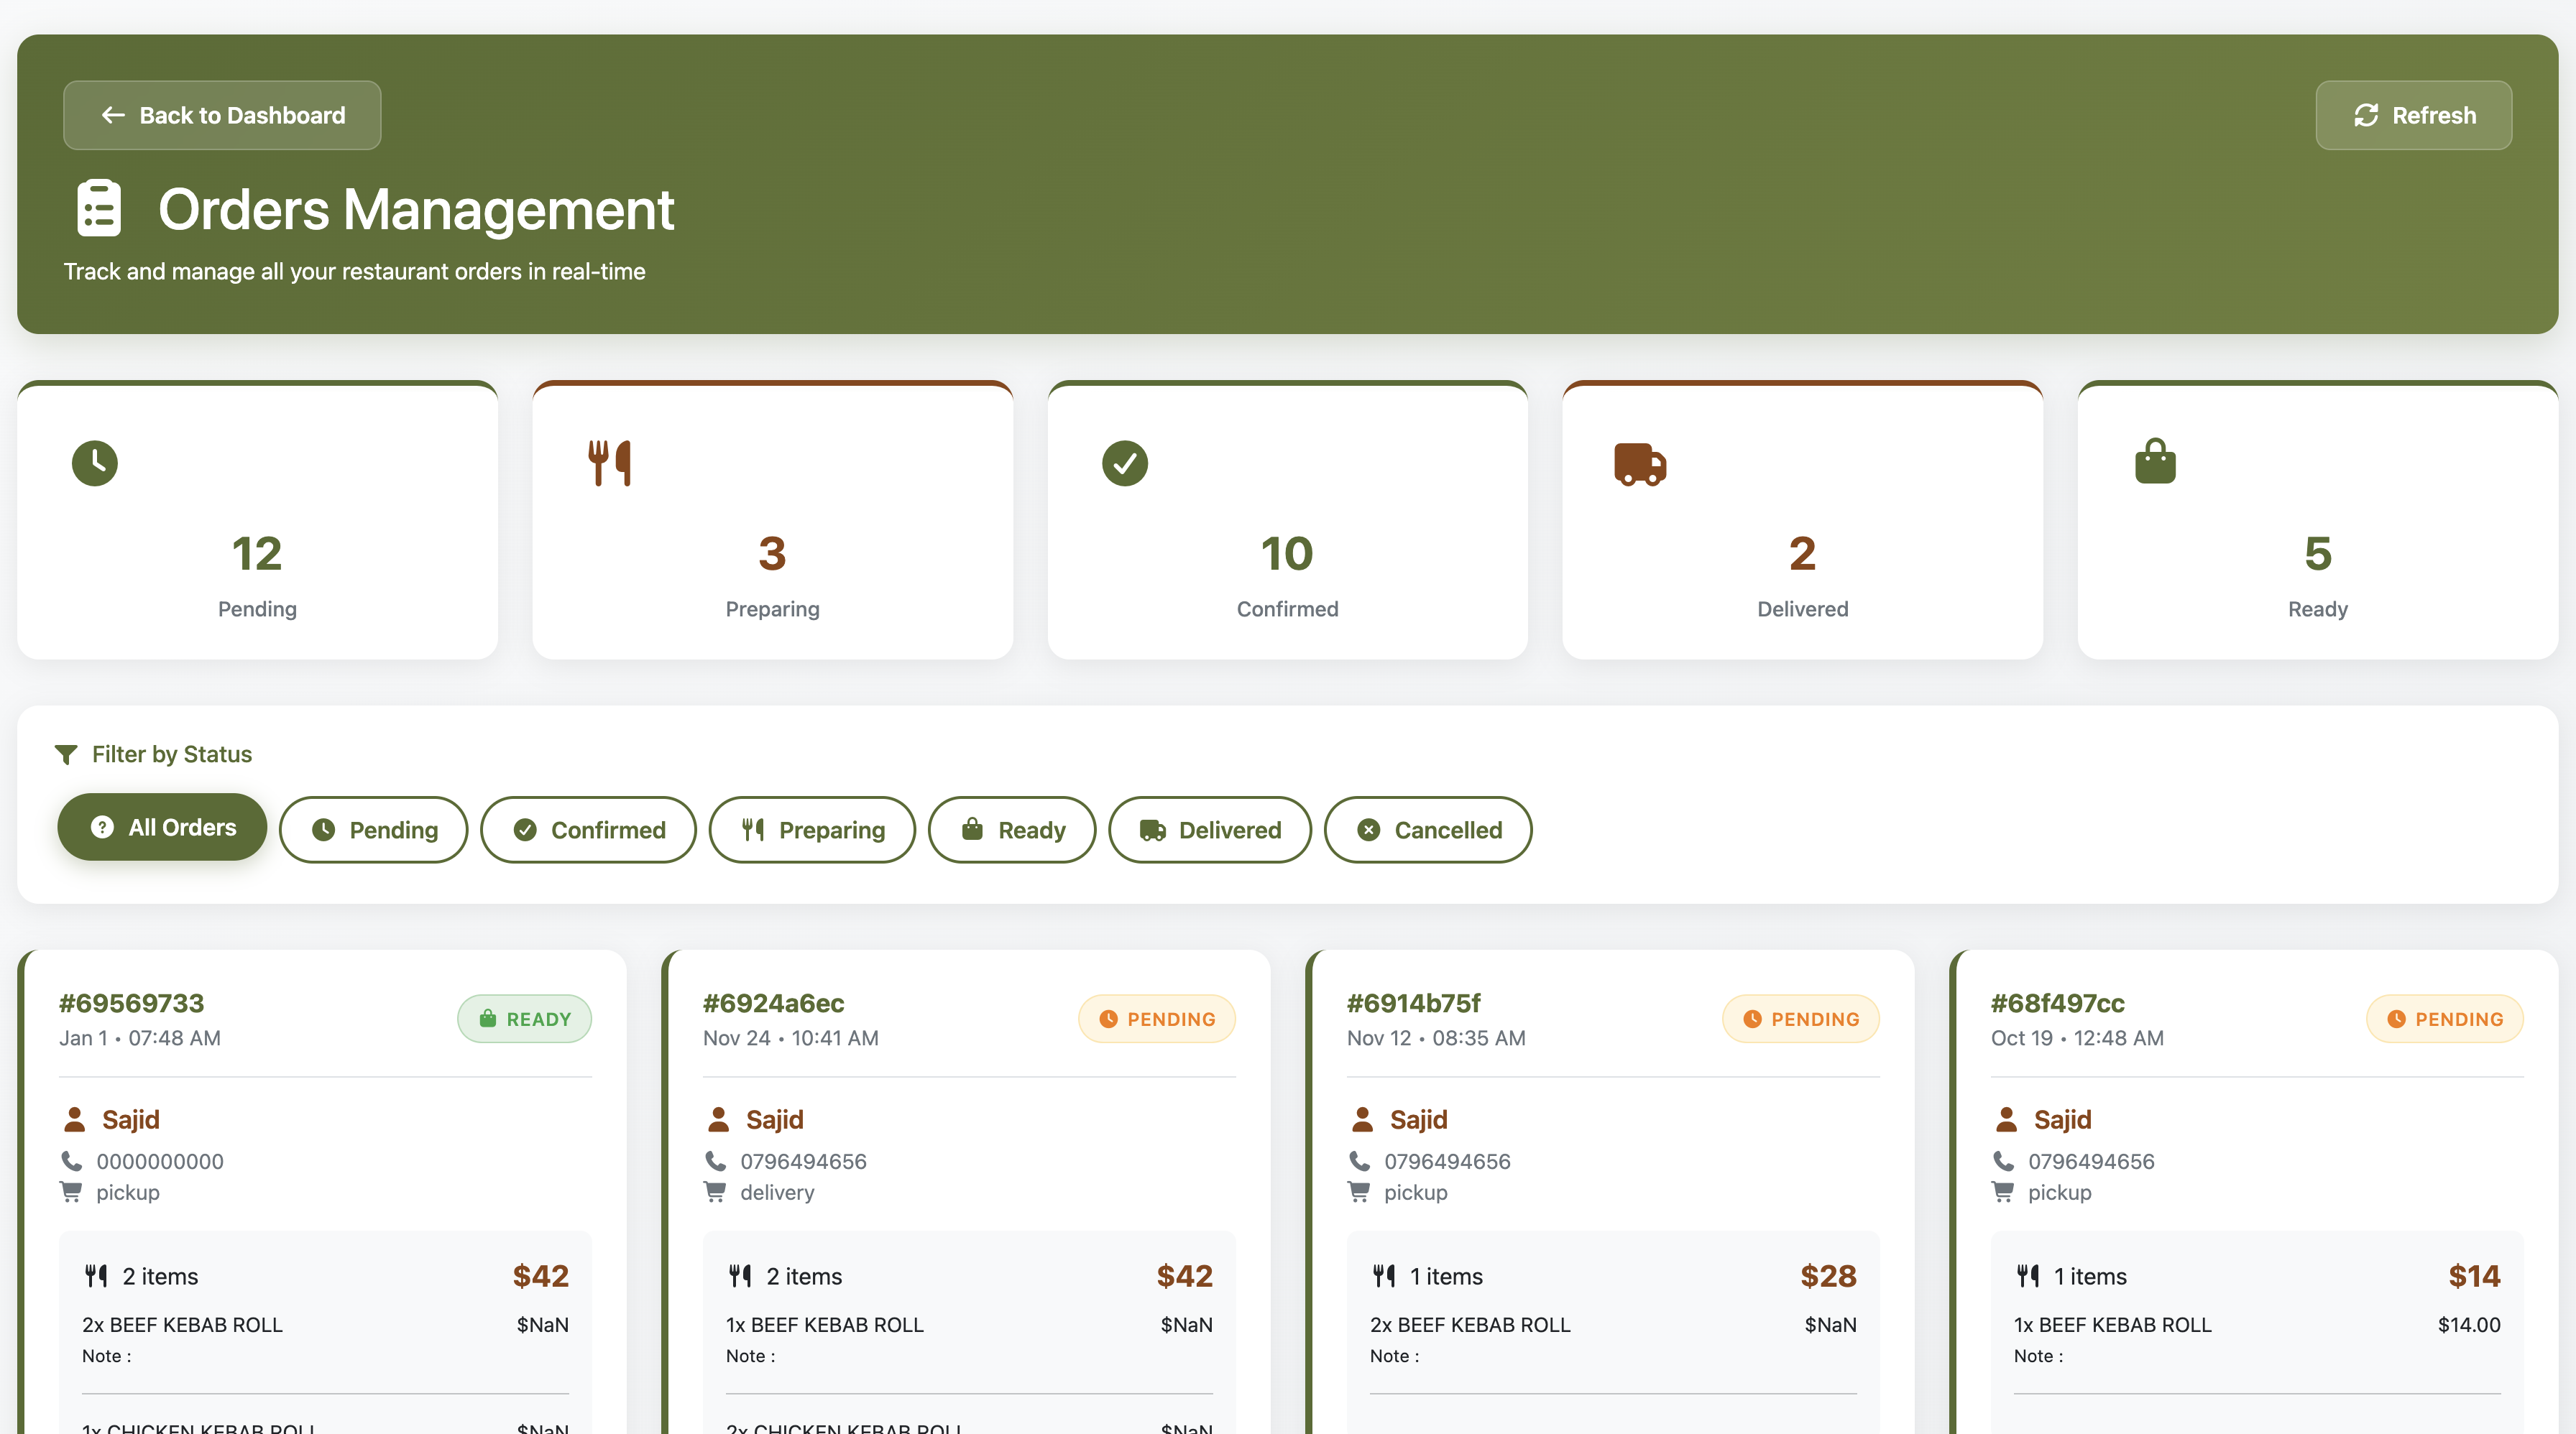
Task: Click the $28 order total
Action: pos(1828,1276)
